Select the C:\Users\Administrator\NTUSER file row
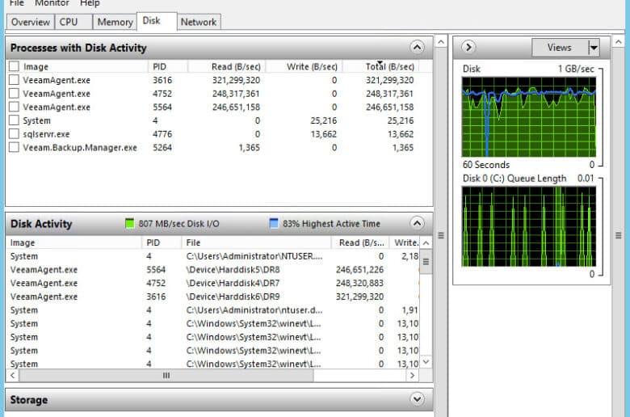Image resolution: width=630 pixels, height=417 pixels. tap(213, 256)
